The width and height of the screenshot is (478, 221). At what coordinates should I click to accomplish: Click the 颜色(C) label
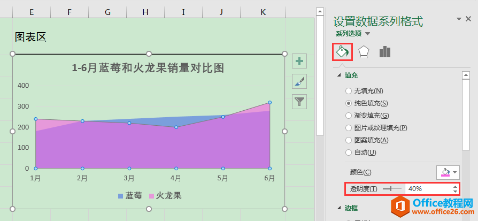(x=360, y=172)
